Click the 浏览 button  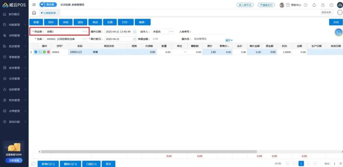(80, 22)
